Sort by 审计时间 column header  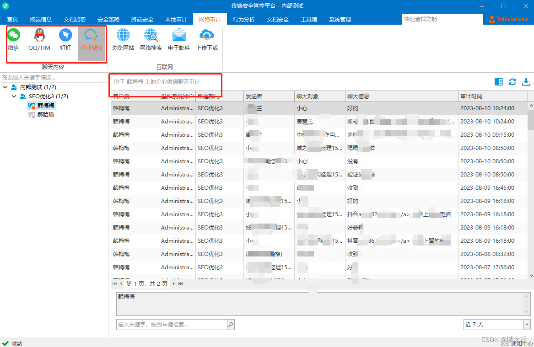pos(493,96)
